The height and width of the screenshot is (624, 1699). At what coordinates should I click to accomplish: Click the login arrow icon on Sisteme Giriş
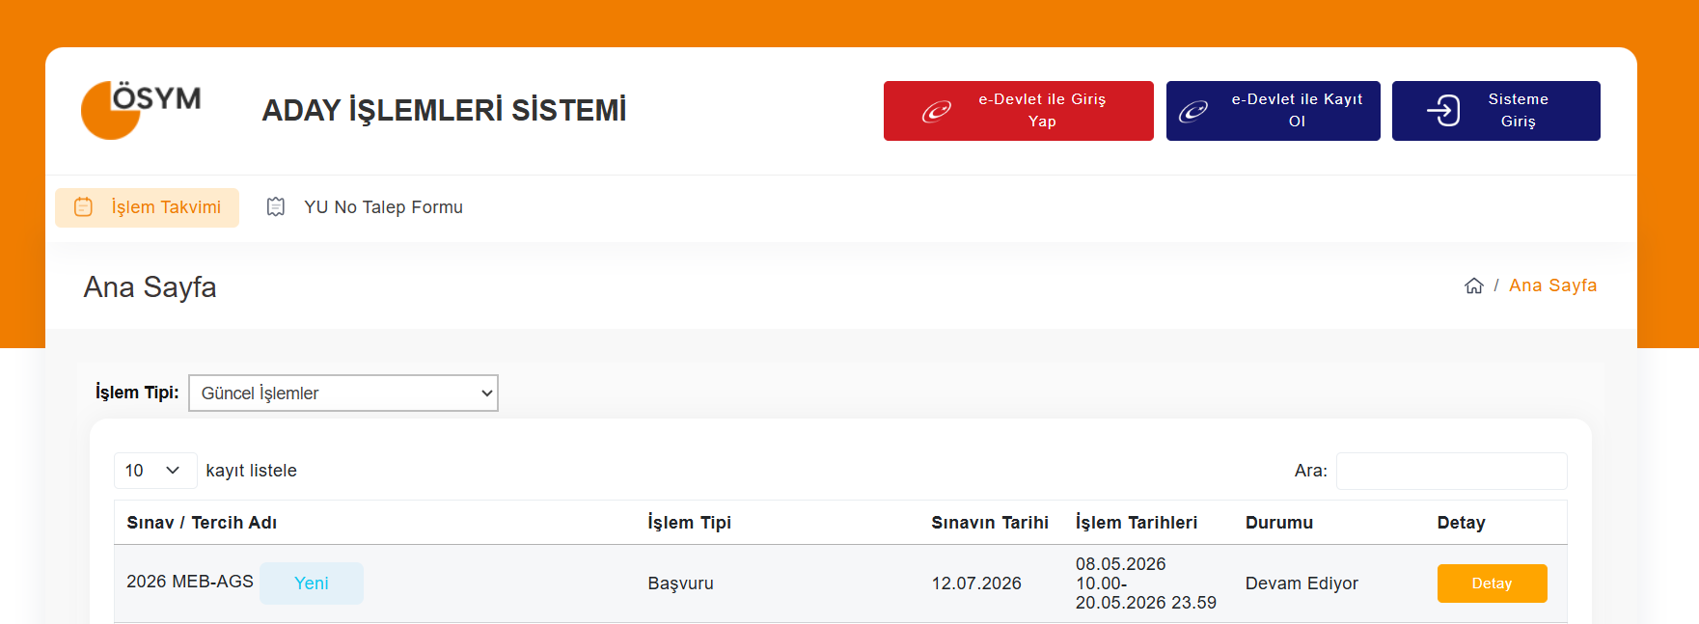1443,111
